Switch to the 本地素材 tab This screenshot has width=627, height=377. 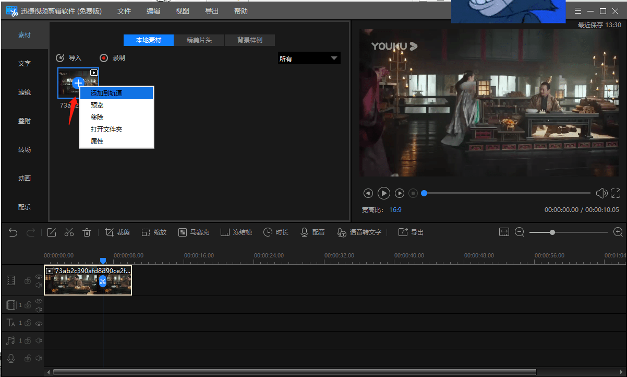(149, 40)
